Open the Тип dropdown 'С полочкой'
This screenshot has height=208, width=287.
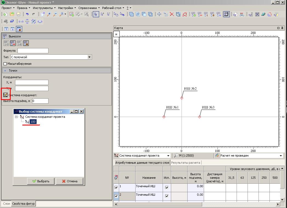click(x=89, y=57)
